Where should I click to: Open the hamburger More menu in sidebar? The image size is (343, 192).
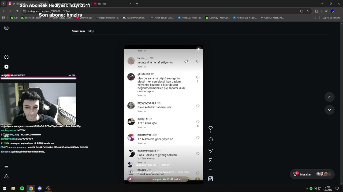coord(6,166)
